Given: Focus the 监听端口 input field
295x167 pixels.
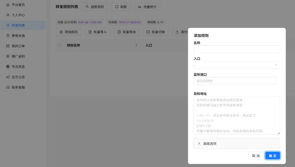Looking at the screenshot, I should point(235,80).
